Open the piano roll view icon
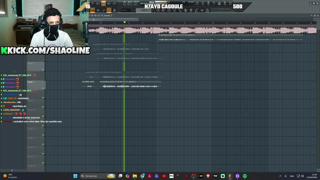Image resolution: width=320 pixels, height=180 pixels. 163,10
